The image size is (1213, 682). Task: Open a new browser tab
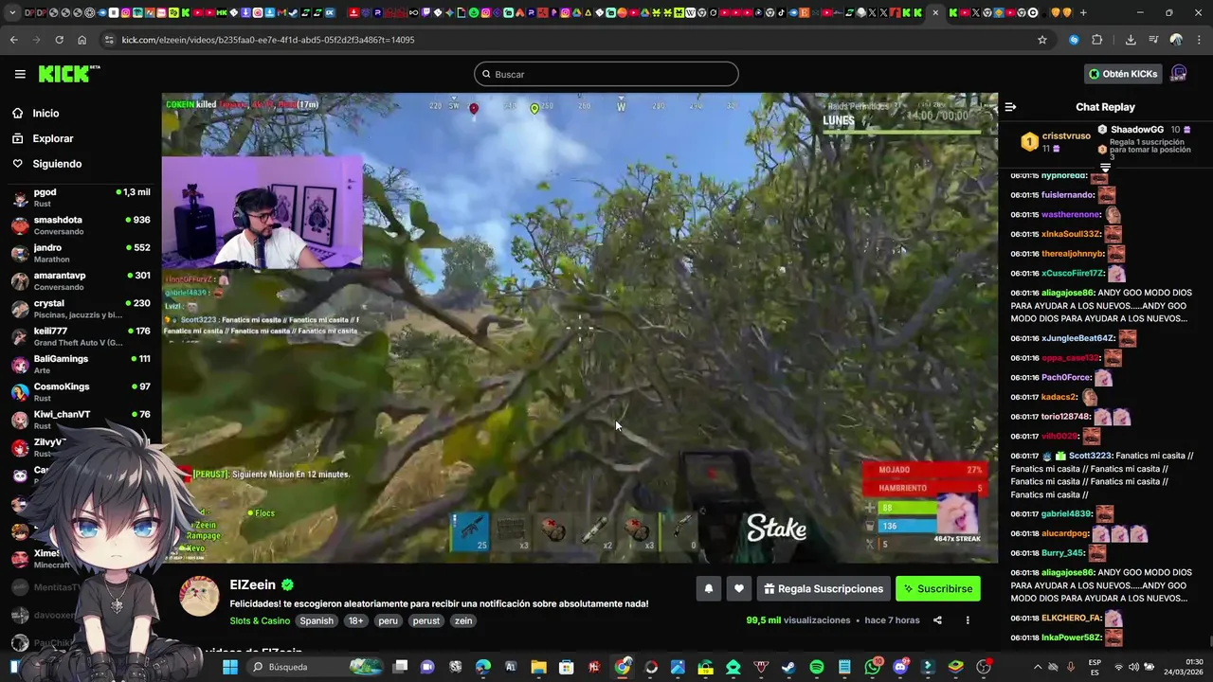click(x=1083, y=12)
